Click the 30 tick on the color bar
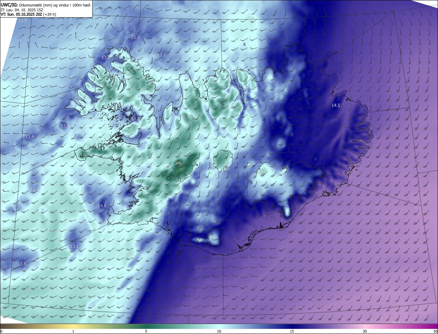The width and height of the screenshot is (438, 334). point(365,331)
